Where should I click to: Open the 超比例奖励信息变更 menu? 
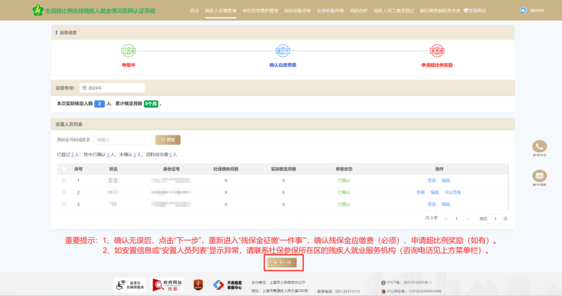coord(440,11)
